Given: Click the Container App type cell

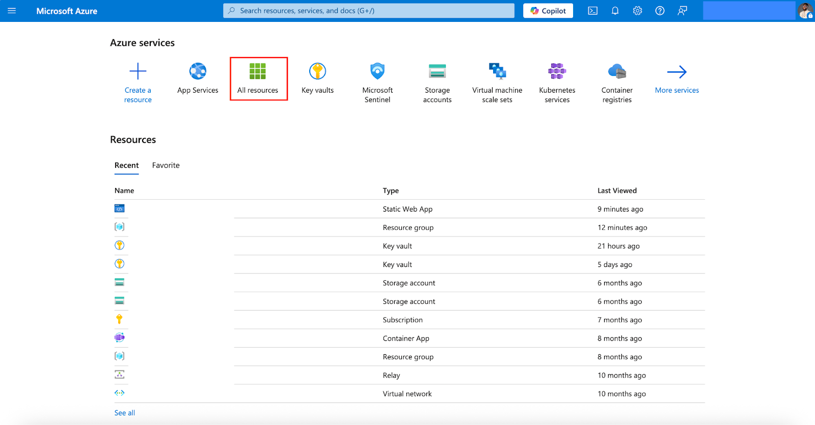Looking at the screenshot, I should 406,338.
